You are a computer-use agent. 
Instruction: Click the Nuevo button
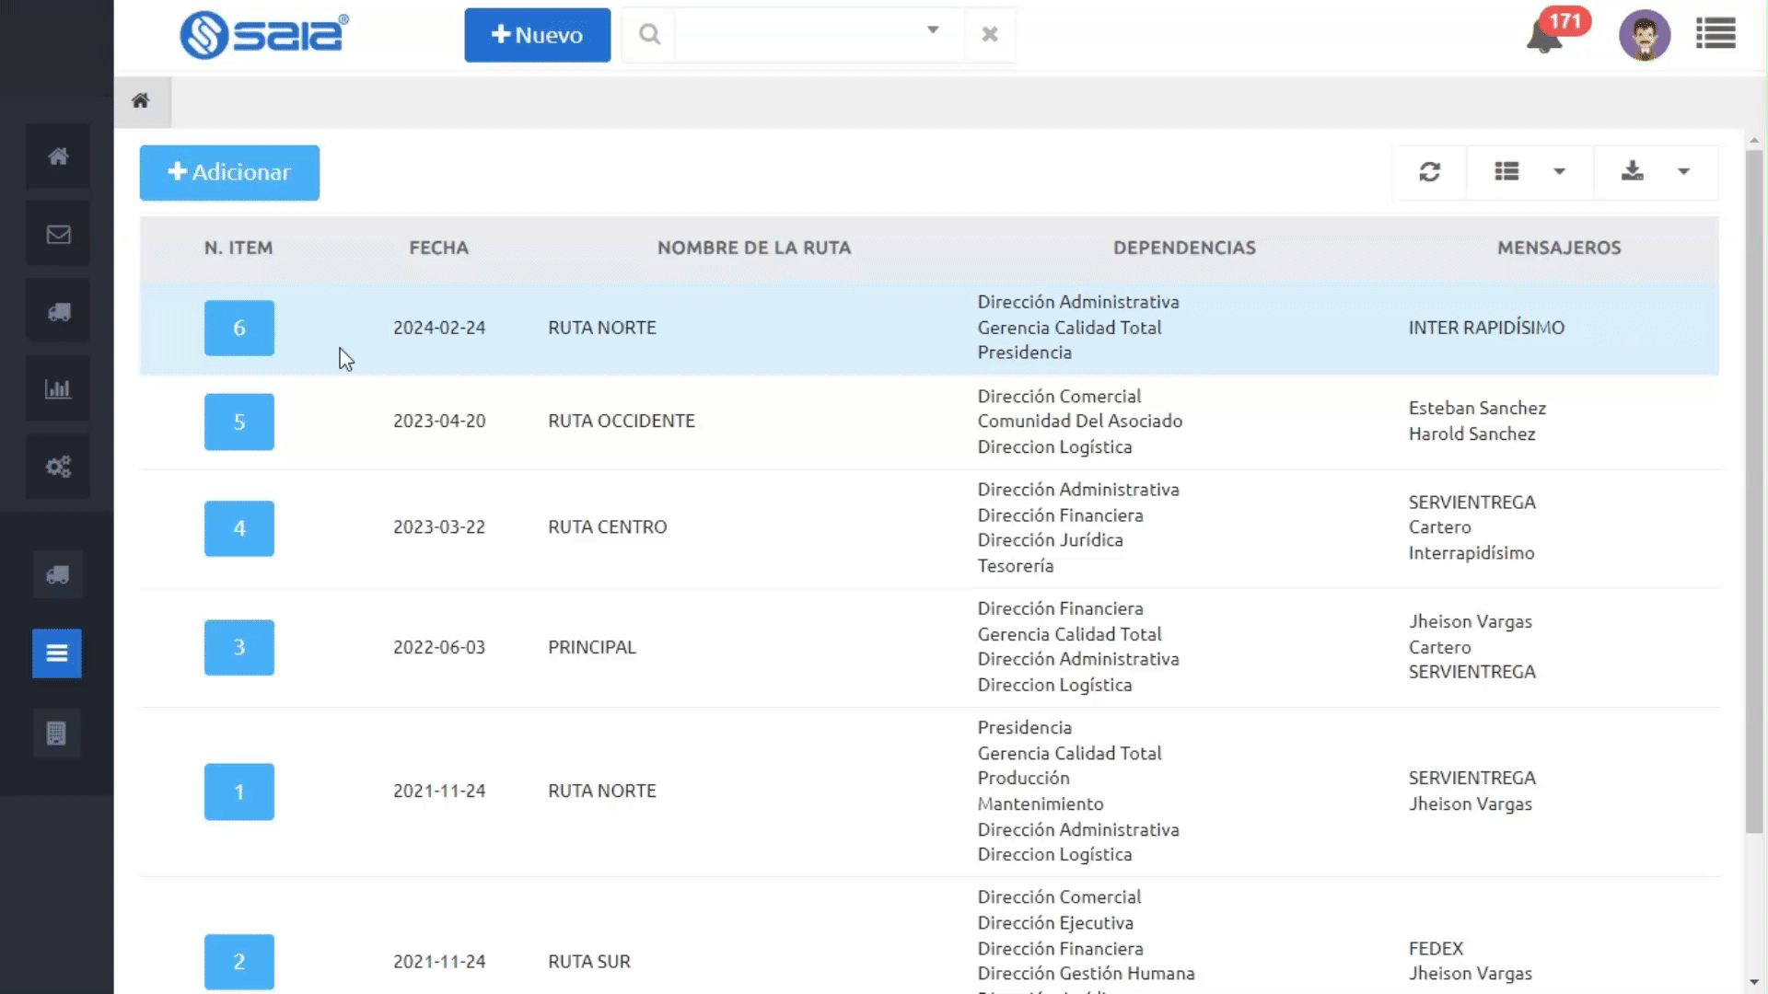point(537,35)
